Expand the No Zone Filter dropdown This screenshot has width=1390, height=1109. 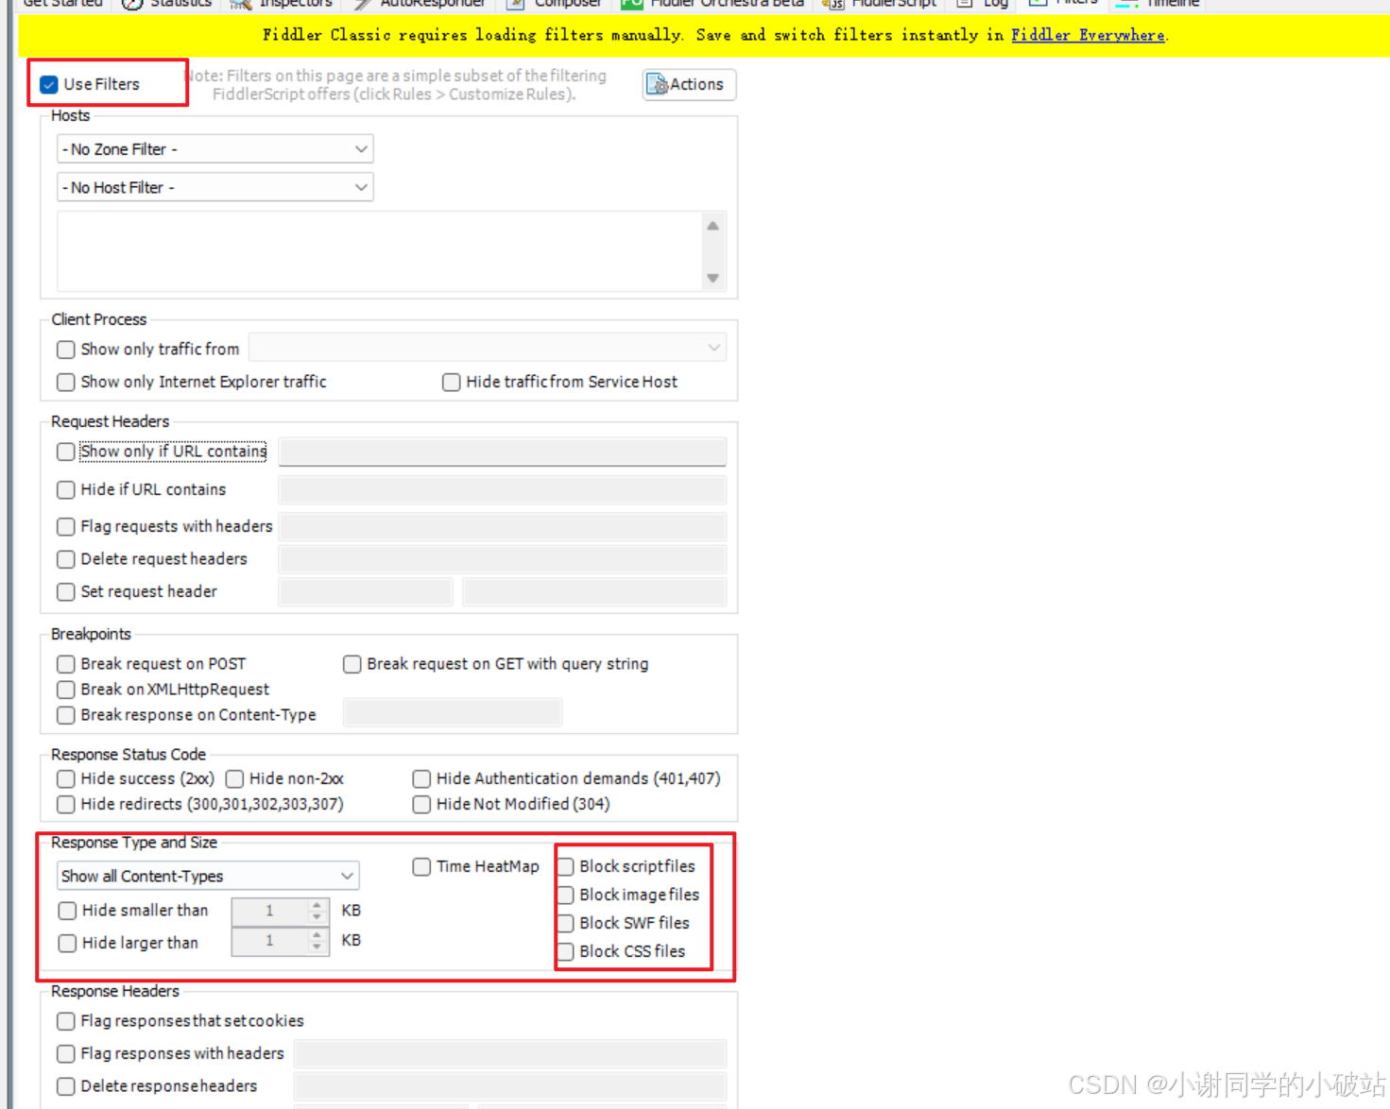click(x=215, y=149)
